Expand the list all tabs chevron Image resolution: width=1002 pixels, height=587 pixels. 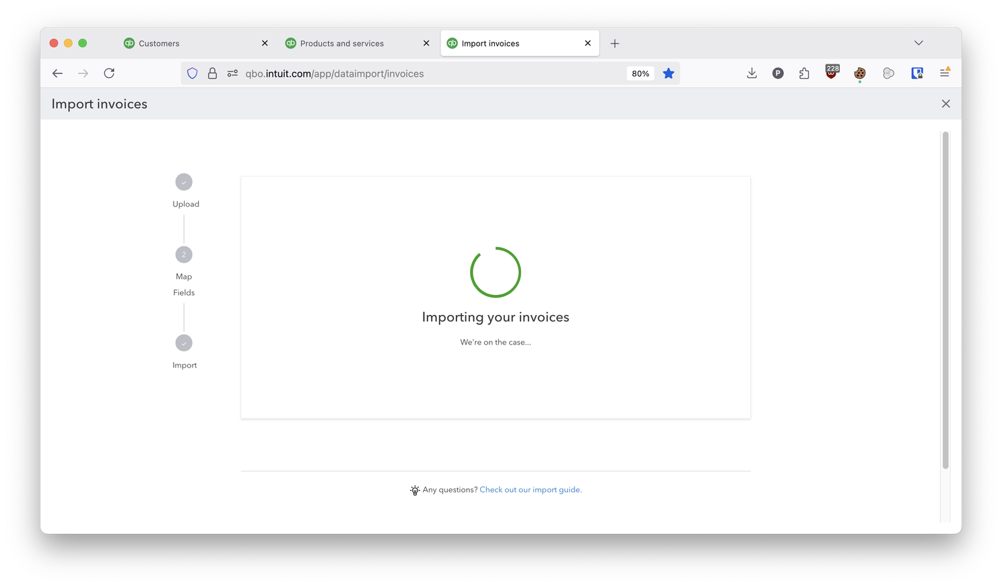coord(918,43)
